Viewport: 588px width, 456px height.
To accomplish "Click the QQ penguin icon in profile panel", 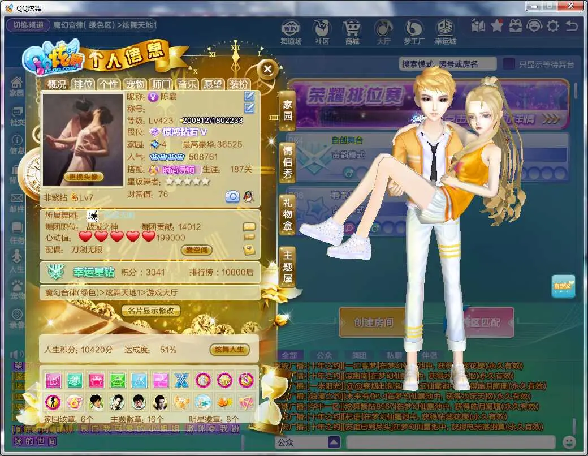I will click(249, 196).
